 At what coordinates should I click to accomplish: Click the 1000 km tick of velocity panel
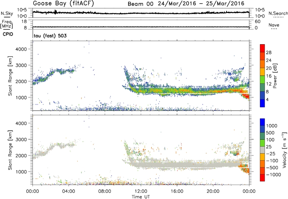21,172
